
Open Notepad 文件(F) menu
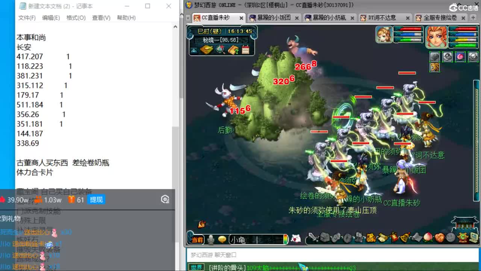27,18
